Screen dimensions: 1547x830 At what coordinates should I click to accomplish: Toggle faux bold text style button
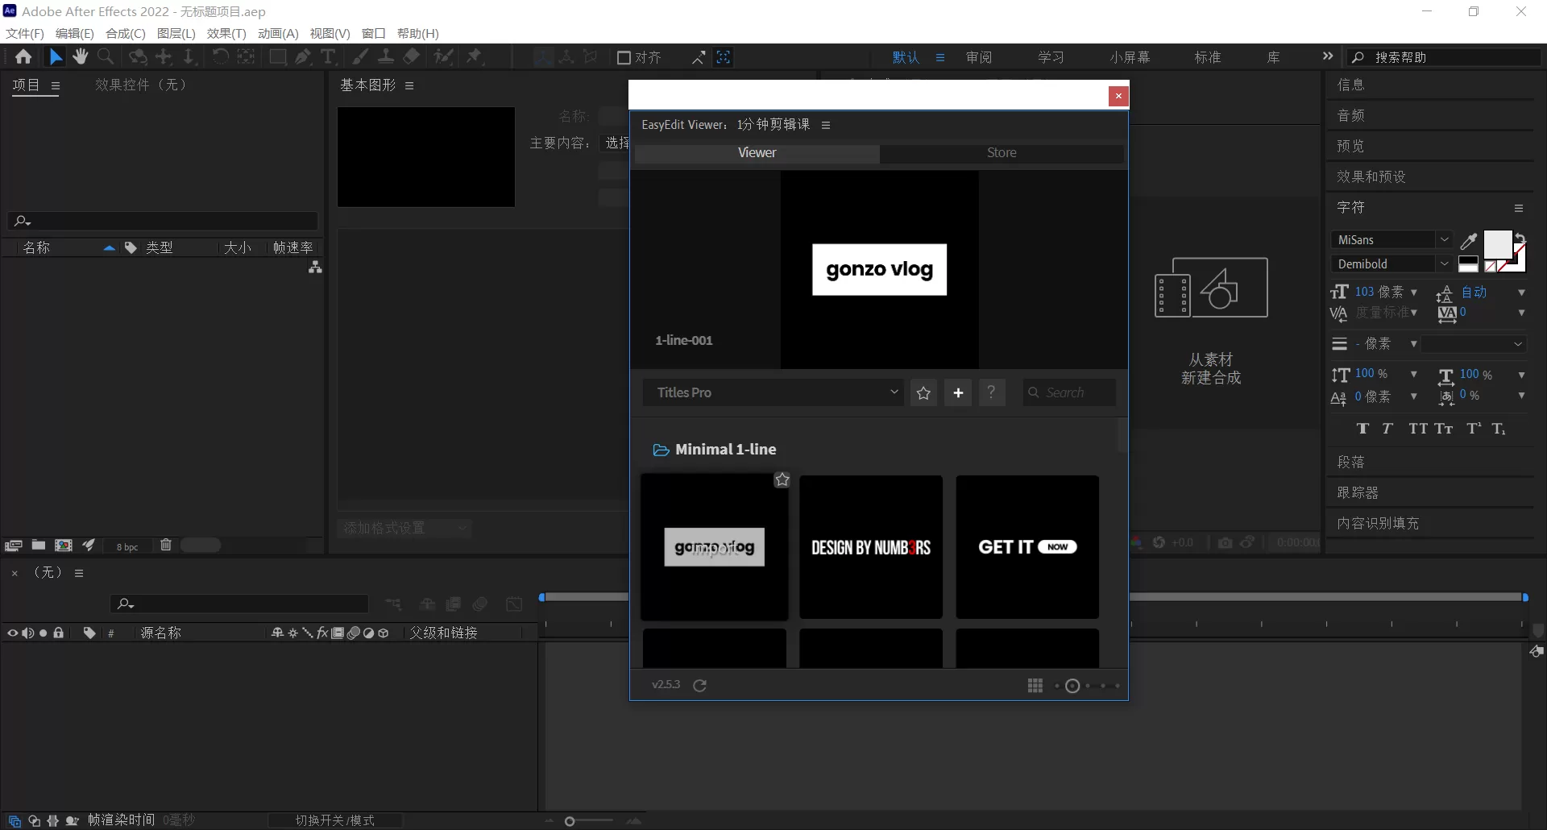click(x=1362, y=429)
